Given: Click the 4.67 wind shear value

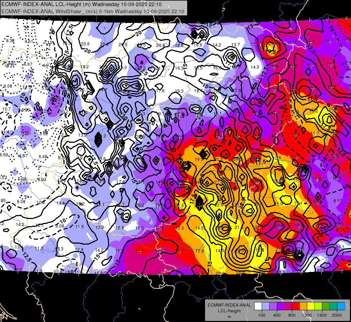Looking at the screenshot, I should [28, 64].
